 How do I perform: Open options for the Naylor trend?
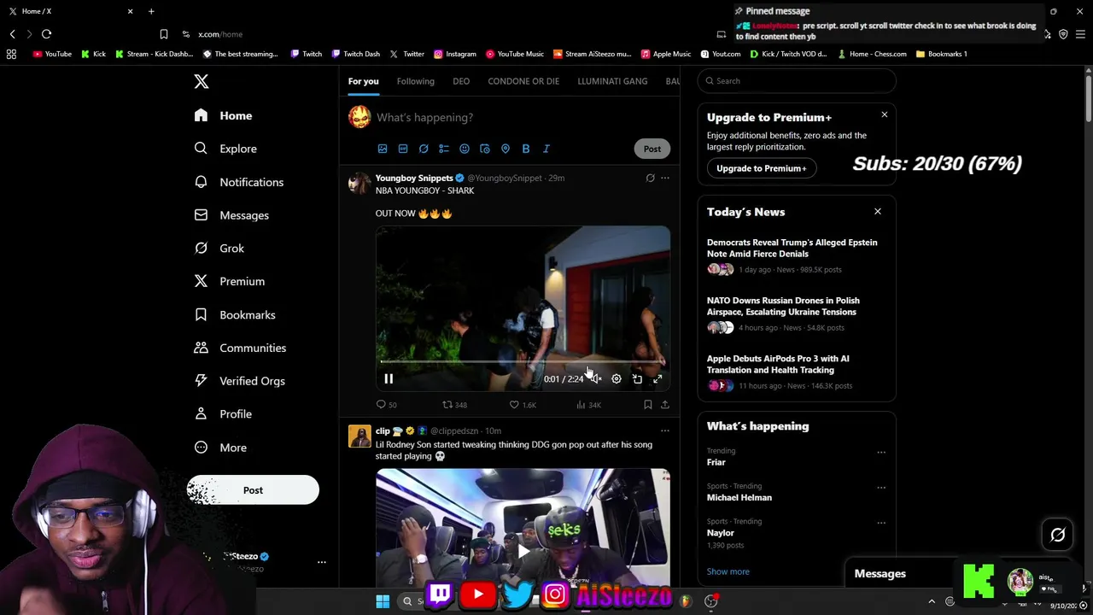pos(881,523)
